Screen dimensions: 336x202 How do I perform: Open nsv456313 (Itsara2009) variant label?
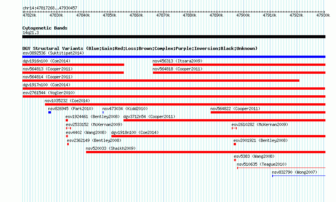pos(177,61)
